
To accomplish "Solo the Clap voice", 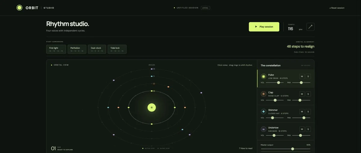I will pyautogui.click(x=308, y=94).
